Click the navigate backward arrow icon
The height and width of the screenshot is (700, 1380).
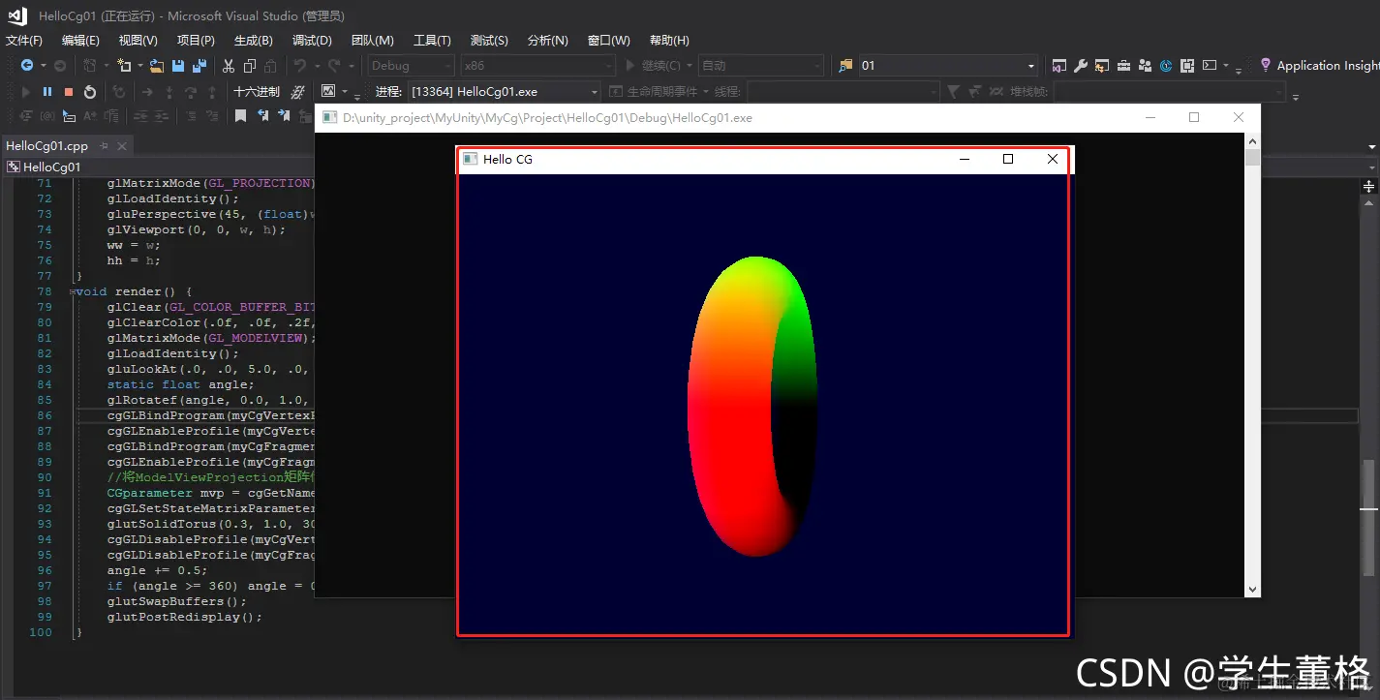[x=27, y=66]
